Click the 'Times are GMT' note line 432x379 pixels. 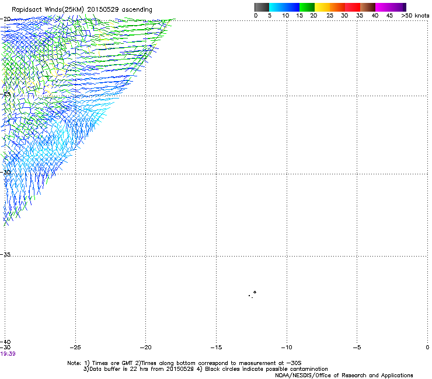pos(184,363)
